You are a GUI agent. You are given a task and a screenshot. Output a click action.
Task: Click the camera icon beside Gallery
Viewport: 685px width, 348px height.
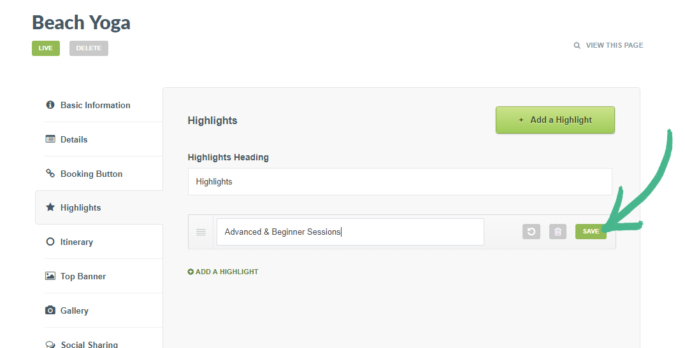coord(50,310)
